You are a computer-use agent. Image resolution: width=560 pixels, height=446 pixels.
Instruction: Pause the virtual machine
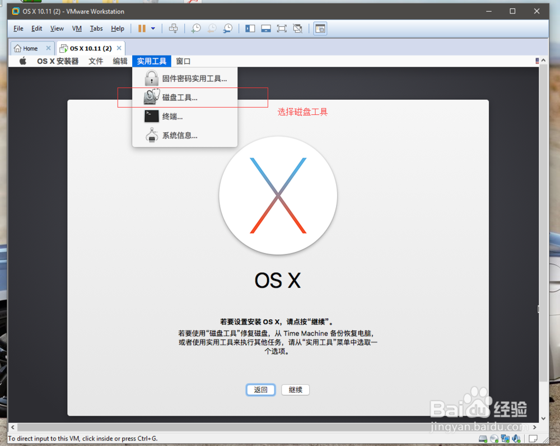[x=142, y=29]
